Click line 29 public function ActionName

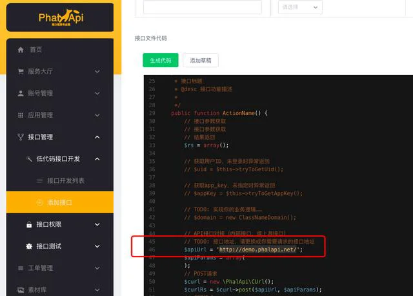(x=219, y=113)
